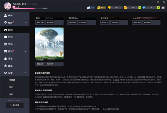The image size is (167, 113).
Task: Expand the 任务 tasks submenu
Action: click(x=26, y=22)
